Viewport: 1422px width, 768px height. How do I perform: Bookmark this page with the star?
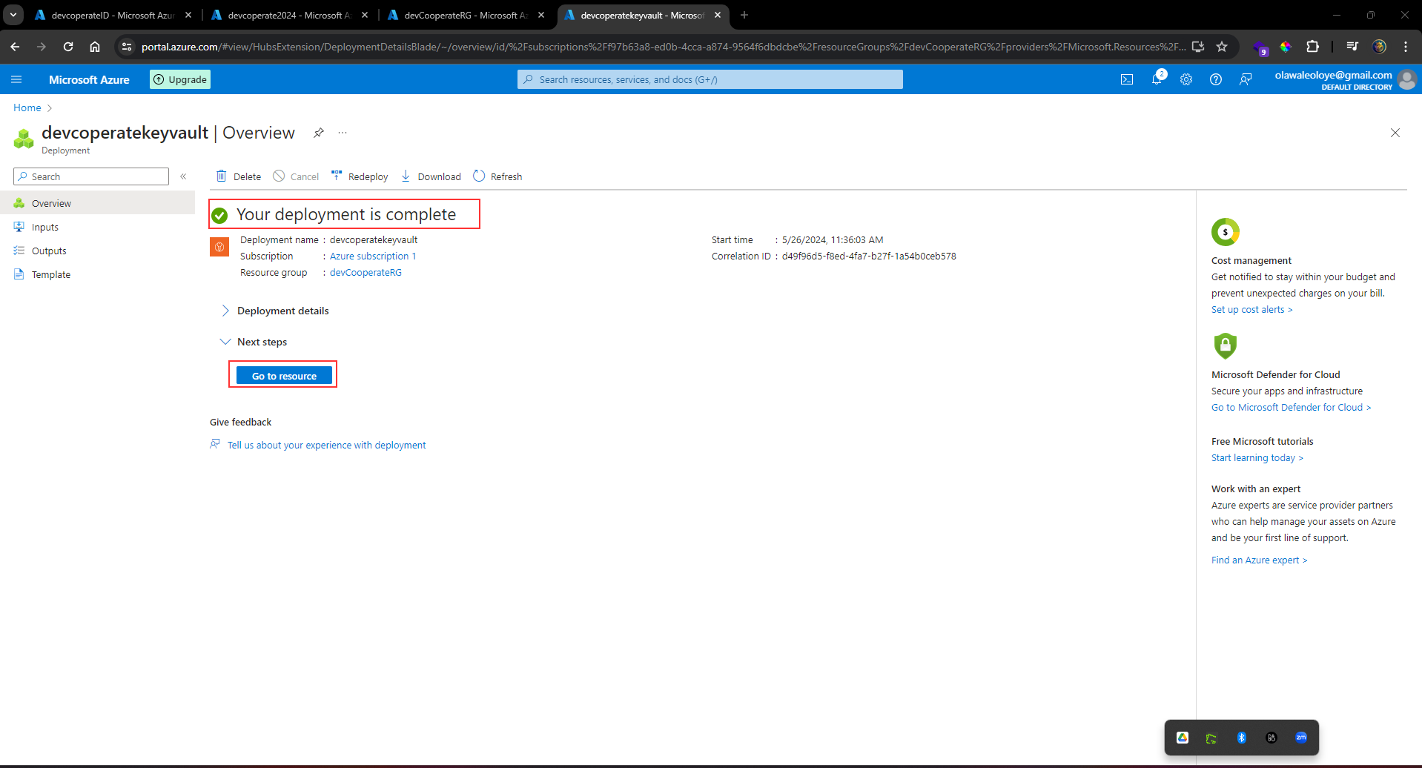1222,47
